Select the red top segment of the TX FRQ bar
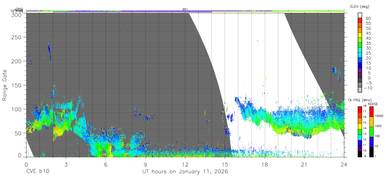Viewport: 387px width, 178px height. 360,110
